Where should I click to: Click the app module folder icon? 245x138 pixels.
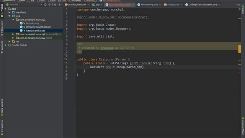[x=10, y=9]
